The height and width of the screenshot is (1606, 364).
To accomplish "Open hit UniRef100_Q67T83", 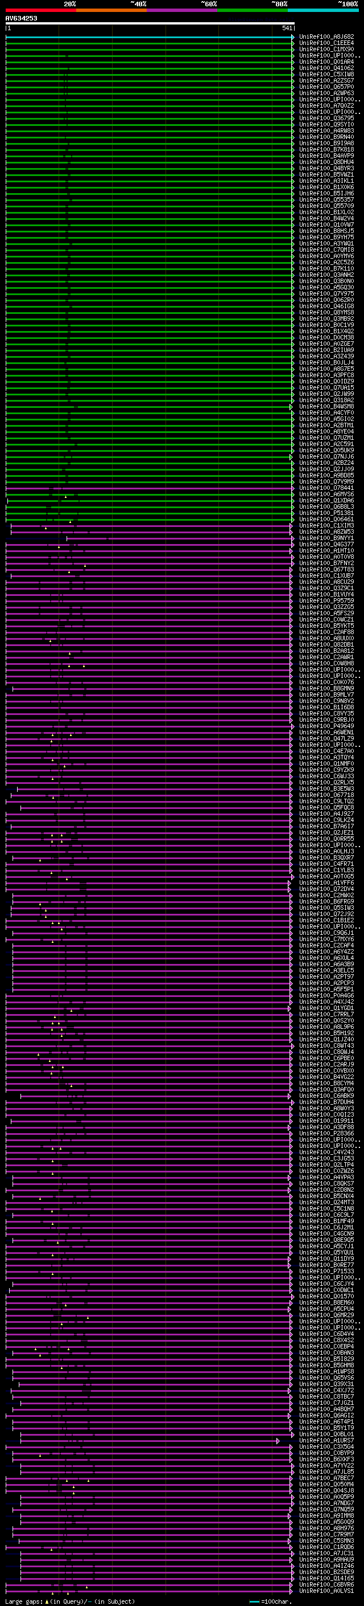I will (326, 569).
